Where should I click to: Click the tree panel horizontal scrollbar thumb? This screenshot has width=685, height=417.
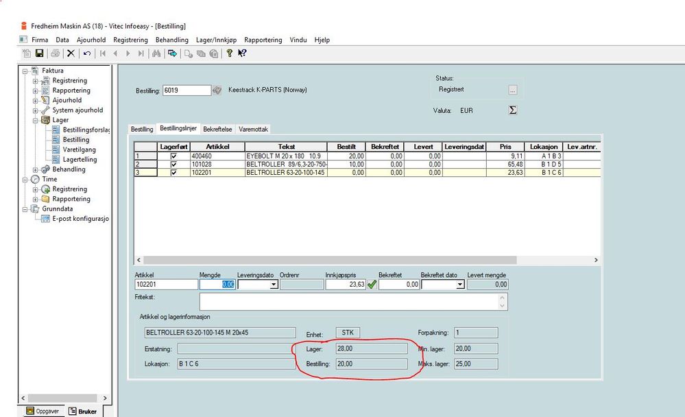tap(62, 398)
